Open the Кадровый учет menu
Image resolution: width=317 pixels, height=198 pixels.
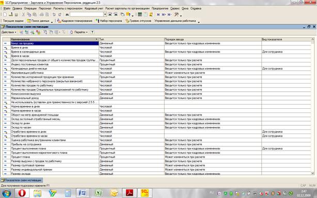[94, 8]
